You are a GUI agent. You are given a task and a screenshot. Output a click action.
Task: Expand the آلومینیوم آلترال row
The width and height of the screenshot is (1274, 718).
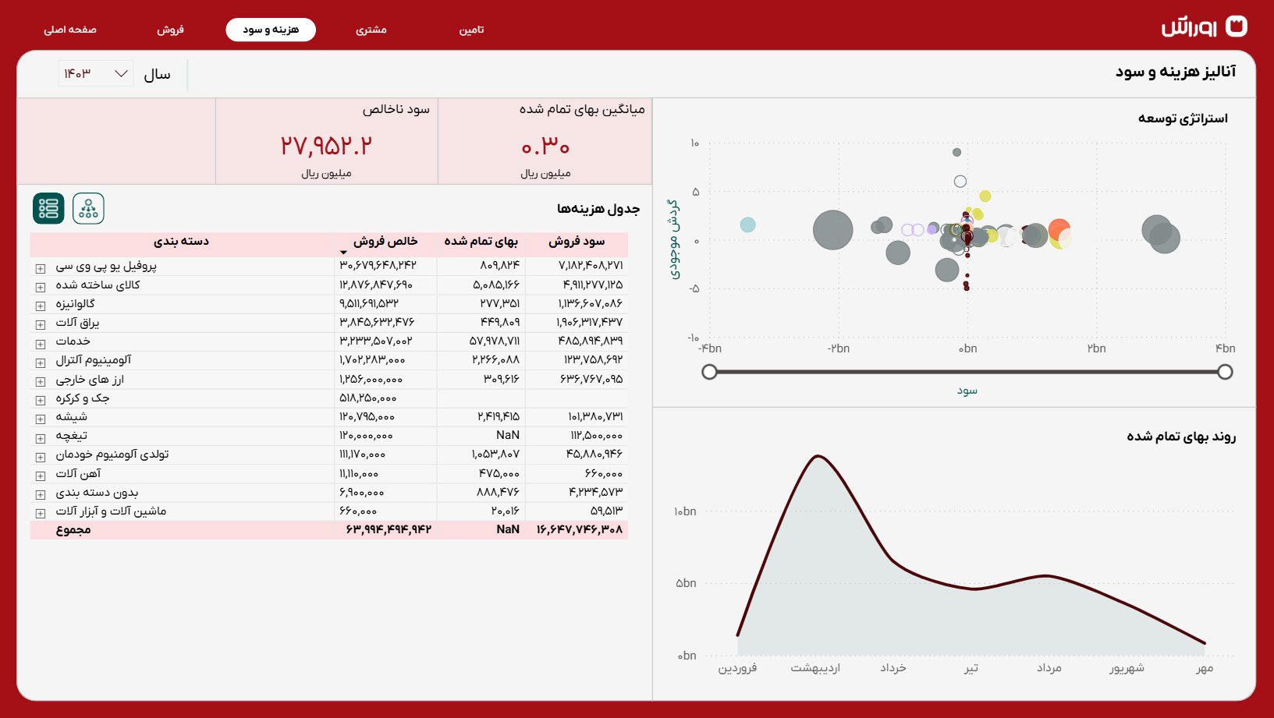(41, 363)
